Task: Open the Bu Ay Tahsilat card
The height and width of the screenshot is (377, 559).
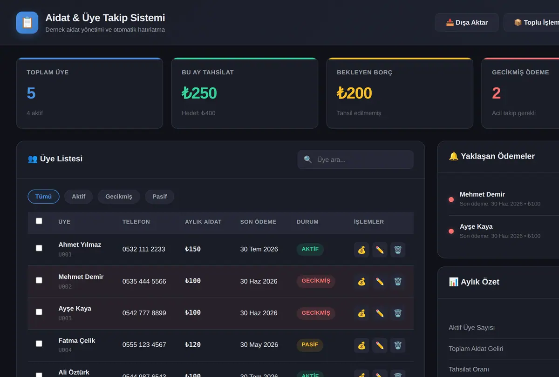Action: [245, 93]
